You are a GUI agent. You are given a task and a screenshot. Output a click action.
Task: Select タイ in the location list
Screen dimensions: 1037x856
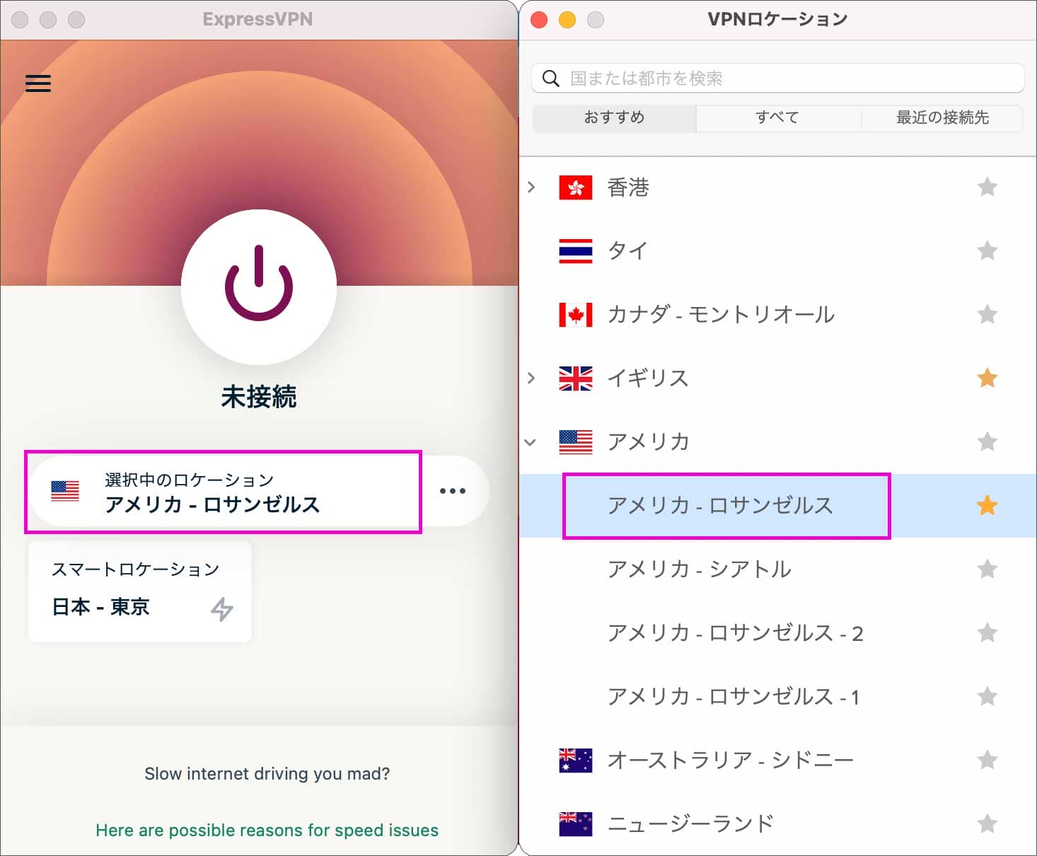click(778, 251)
